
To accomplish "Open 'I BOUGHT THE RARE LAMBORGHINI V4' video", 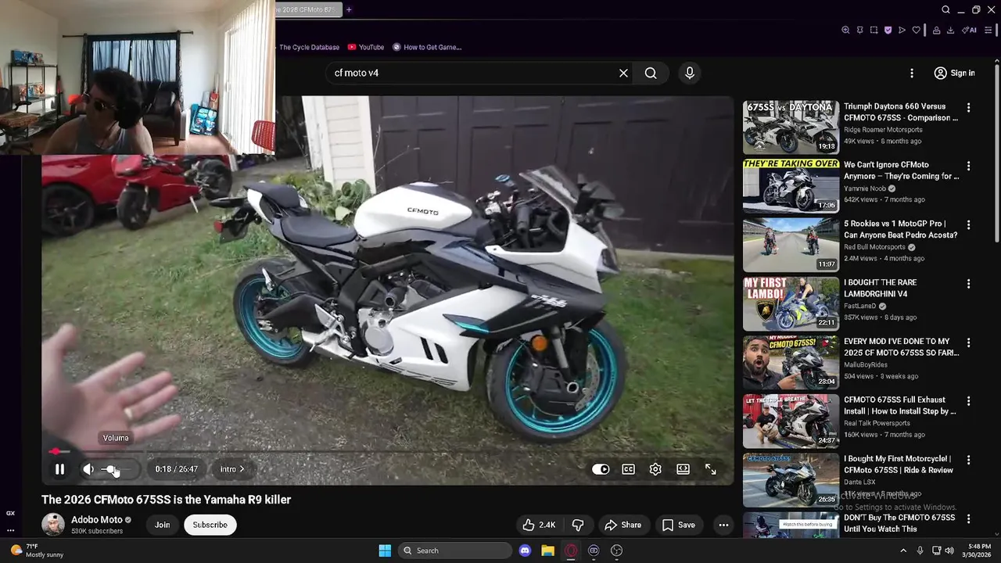I will click(x=880, y=288).
